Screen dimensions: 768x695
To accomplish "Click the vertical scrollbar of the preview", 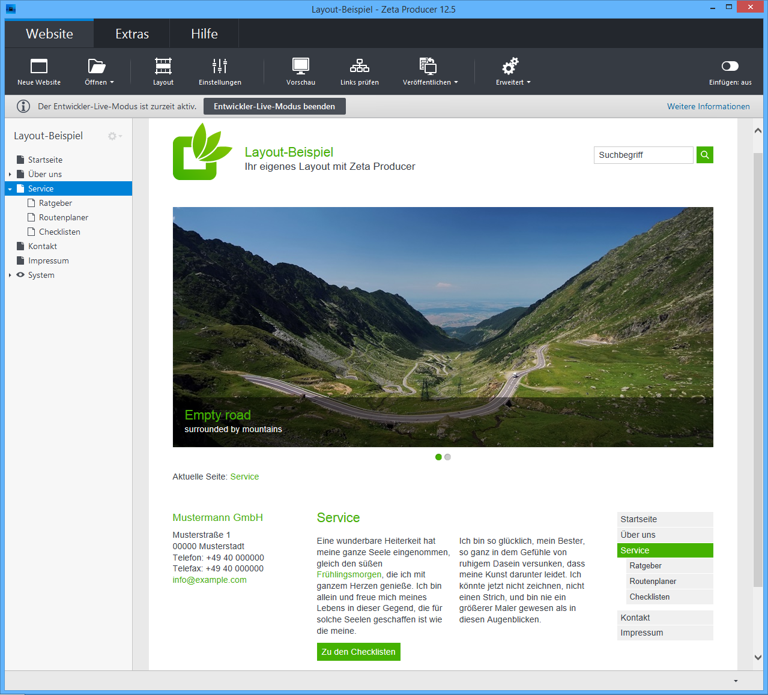I will click(758, 360).
